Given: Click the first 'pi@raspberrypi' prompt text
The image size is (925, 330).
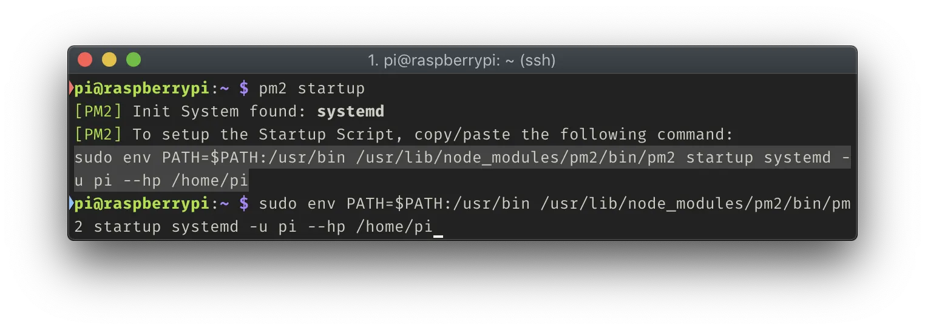Looking at the screenshot, I should (142, 89).
